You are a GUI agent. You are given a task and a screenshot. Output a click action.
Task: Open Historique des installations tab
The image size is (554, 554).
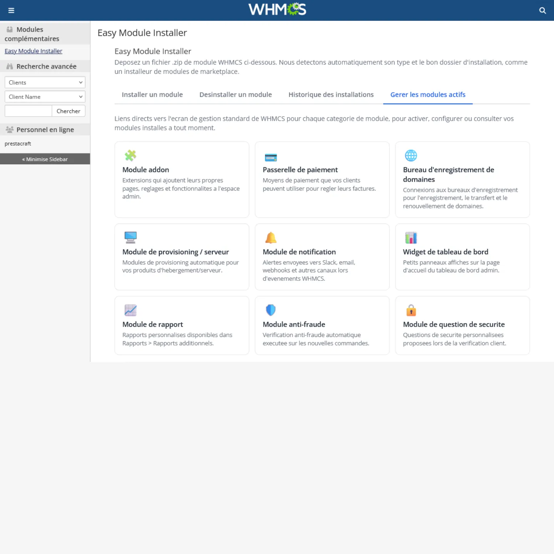tap(331, 95)
